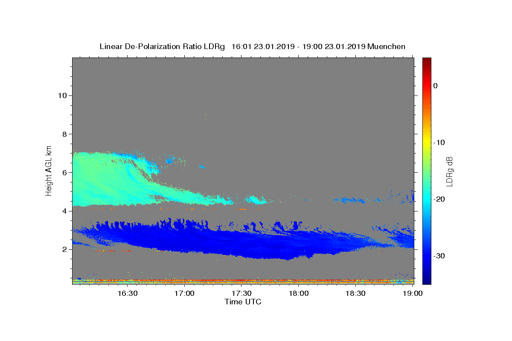Click the 19:00 time axis tick label

click(413, 294)
